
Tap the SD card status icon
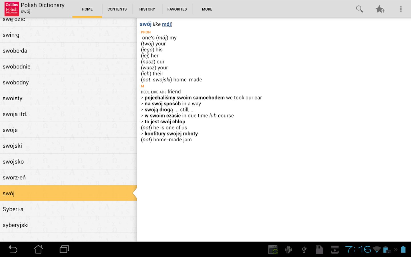(x=319, y=250)
